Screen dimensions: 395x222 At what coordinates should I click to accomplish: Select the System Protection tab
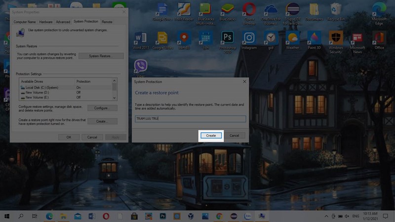tap(86, 21)
